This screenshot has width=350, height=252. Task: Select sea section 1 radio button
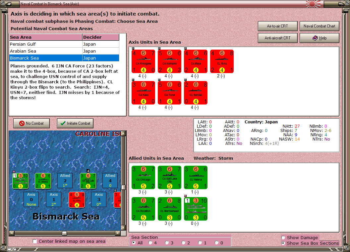(x=200, y=243)
